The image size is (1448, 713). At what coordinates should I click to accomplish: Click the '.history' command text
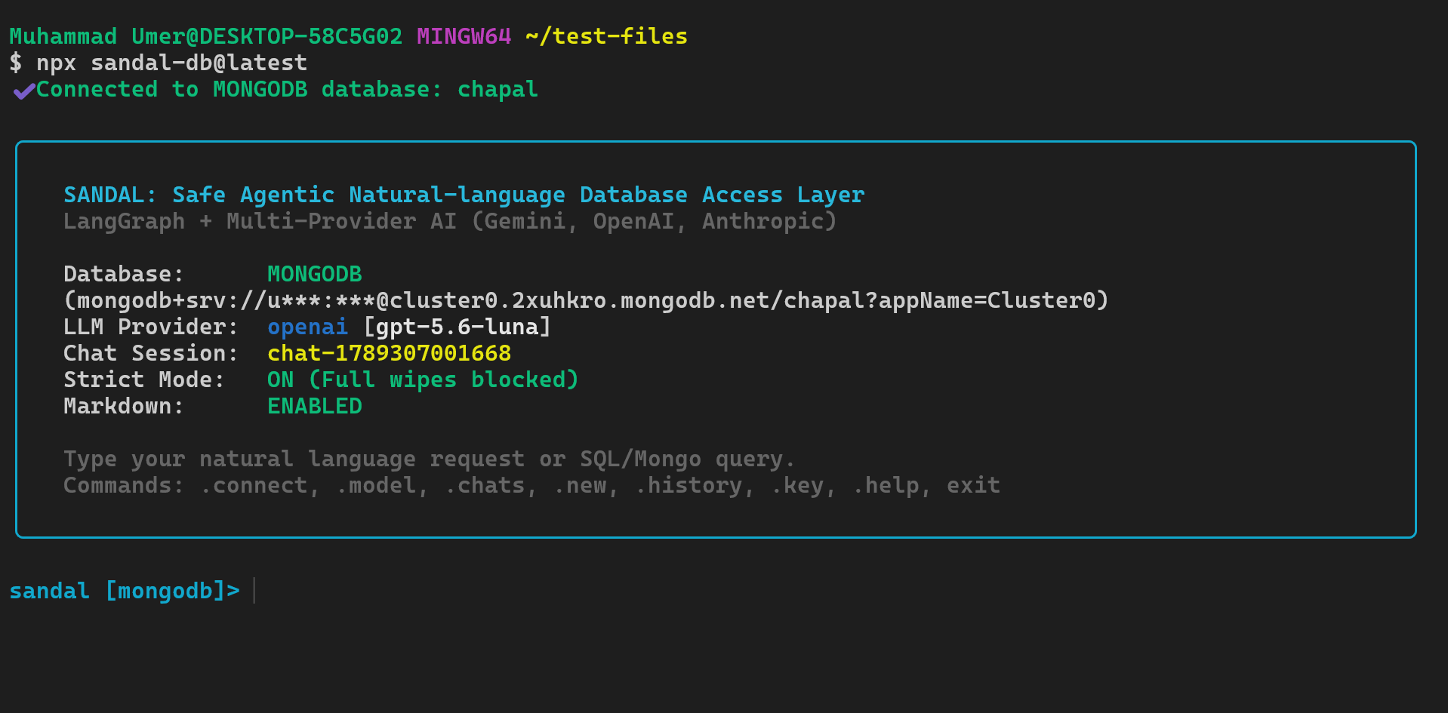(689, 485)
